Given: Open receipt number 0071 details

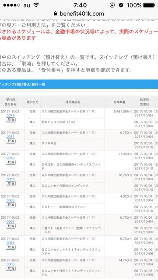Looking at the screenshot, I should click(x=11, y=136).
